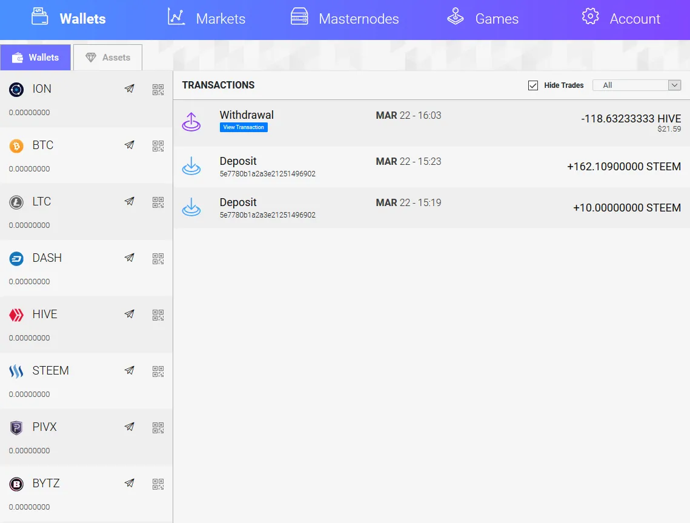The height and width of the screenshot is (523, 690).
Task: Click the purple withdrawal transaction icon
Action: tap(191, 122)
